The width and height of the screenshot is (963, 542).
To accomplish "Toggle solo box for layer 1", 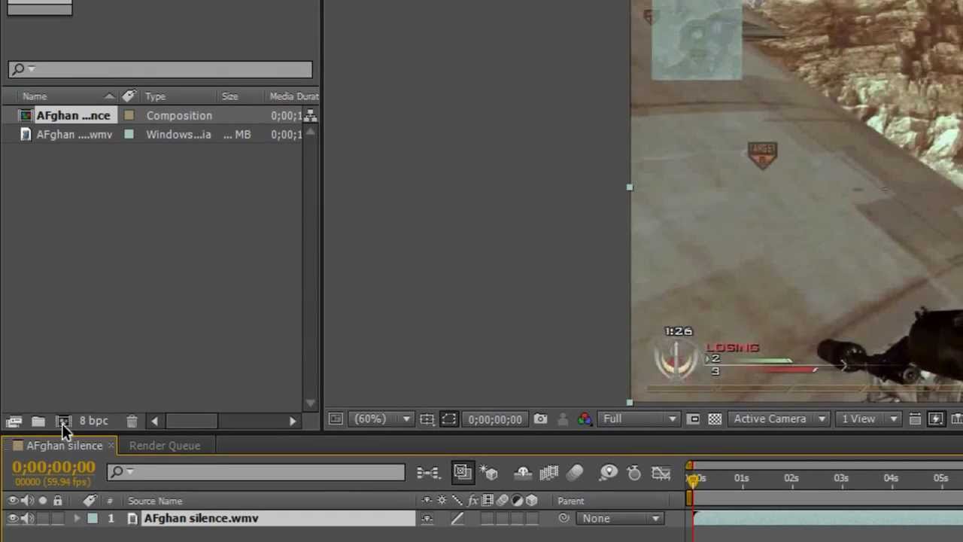I will click(43, 518).
